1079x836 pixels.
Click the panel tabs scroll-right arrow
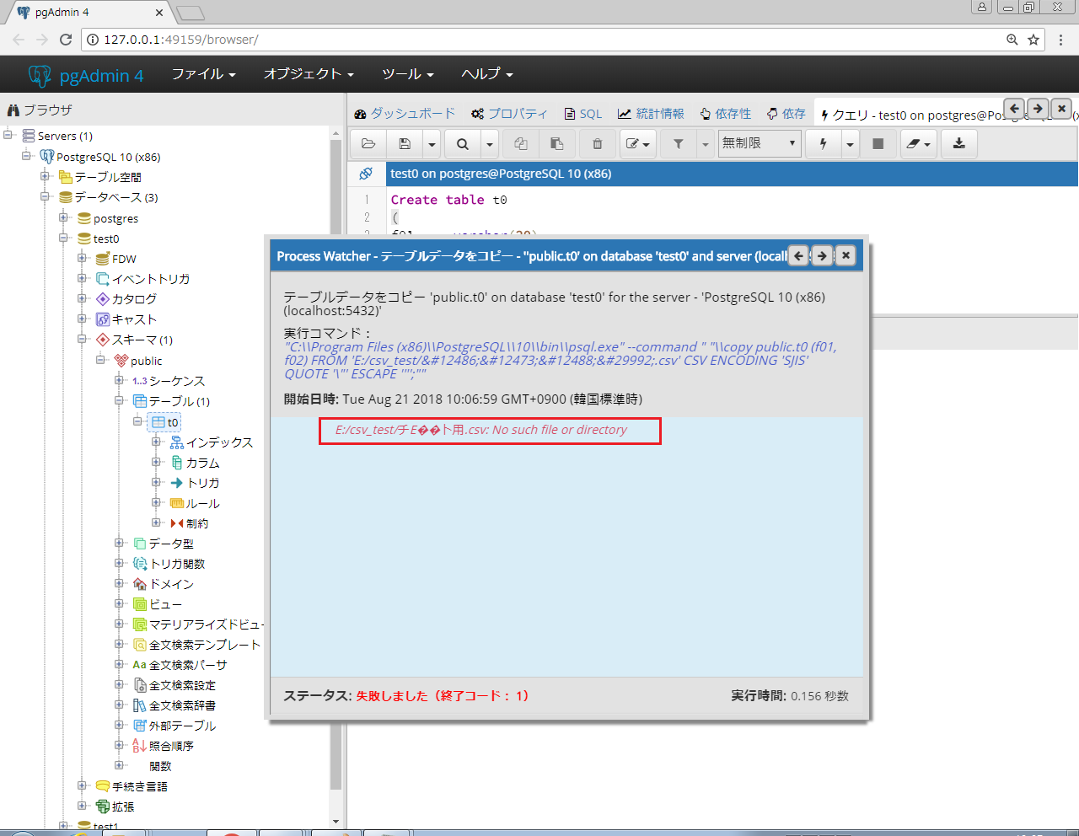(x=1039, y=109)
